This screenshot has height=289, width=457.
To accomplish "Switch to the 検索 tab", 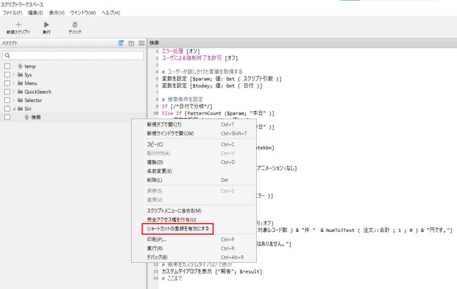I will (x=155, y=43).
